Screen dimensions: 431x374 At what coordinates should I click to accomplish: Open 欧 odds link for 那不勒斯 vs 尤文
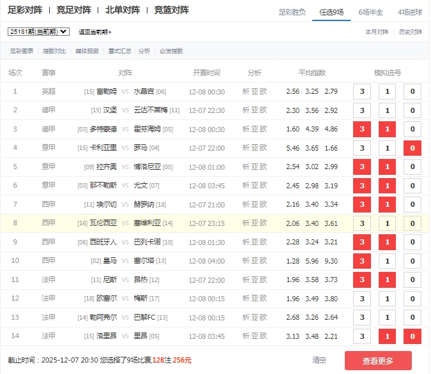point(264,186)
